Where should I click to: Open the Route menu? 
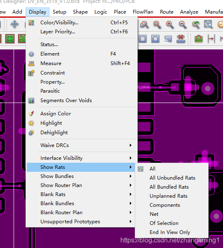click(167, 12)
